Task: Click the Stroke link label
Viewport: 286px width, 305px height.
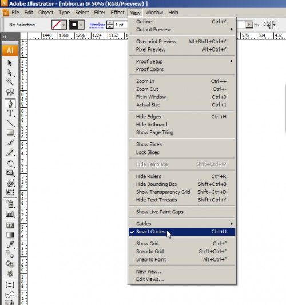Action: coord(97,25)
